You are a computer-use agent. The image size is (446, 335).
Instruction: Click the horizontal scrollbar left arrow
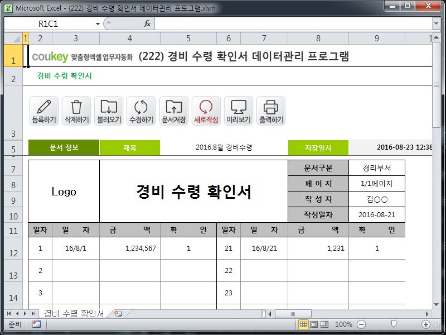[269, 314]
